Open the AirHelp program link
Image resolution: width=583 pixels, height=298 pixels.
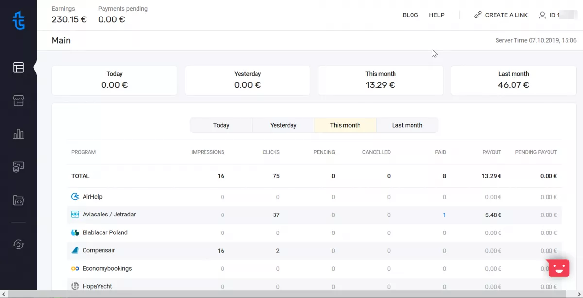[92, 197]
